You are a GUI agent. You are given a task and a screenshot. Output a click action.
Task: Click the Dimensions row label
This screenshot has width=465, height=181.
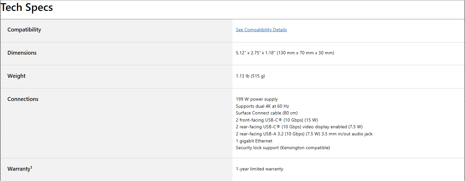click(x=22, y=53)
